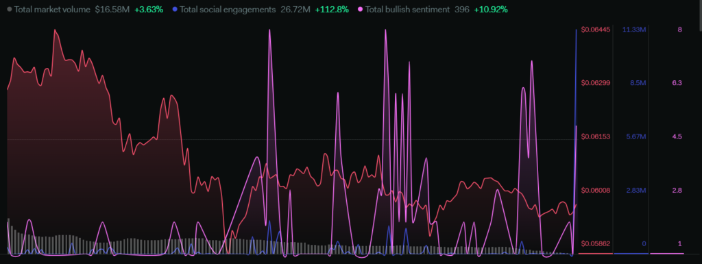Viewport: 702px width, 264px height.
Task: Click the $0.05862 price axis label
Action: click(596, 243)
